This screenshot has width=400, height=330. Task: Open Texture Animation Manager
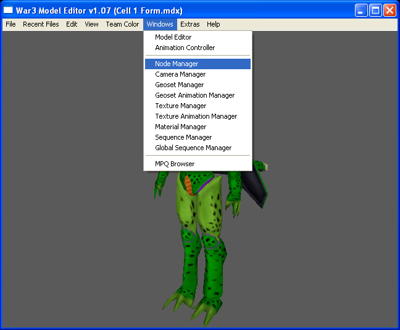point(198,116)
